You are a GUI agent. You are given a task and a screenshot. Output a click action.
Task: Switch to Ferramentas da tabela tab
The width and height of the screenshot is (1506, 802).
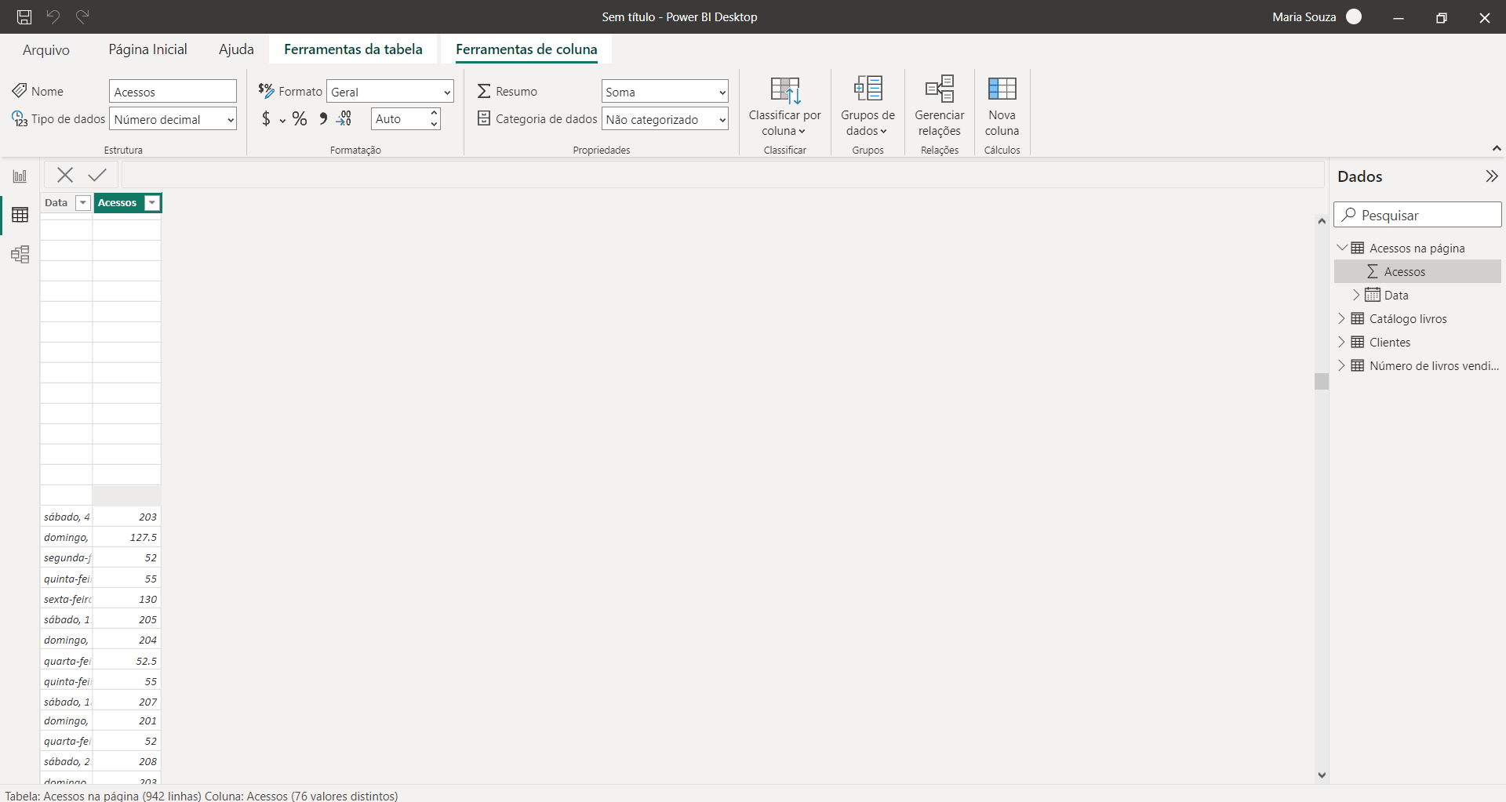(353, 49)
